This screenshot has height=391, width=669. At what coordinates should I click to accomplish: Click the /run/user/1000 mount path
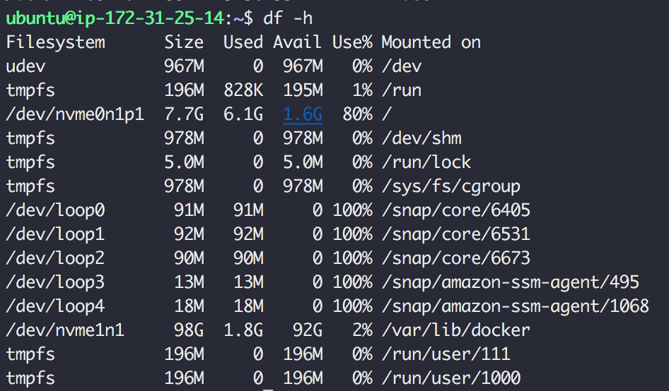[x=451, y=378]
